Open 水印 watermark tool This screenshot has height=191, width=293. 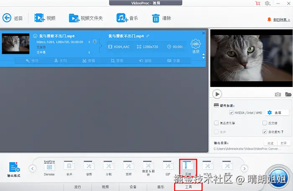[x=60, y=61]
